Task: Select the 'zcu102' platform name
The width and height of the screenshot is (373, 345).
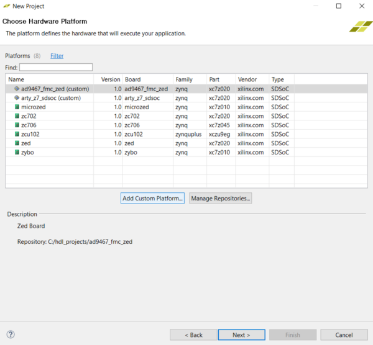Action: [30, 134]
